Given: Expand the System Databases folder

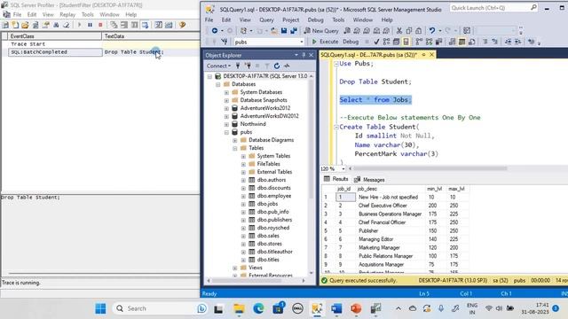Looking at the screenshot, I should click(x=226, y=92).
